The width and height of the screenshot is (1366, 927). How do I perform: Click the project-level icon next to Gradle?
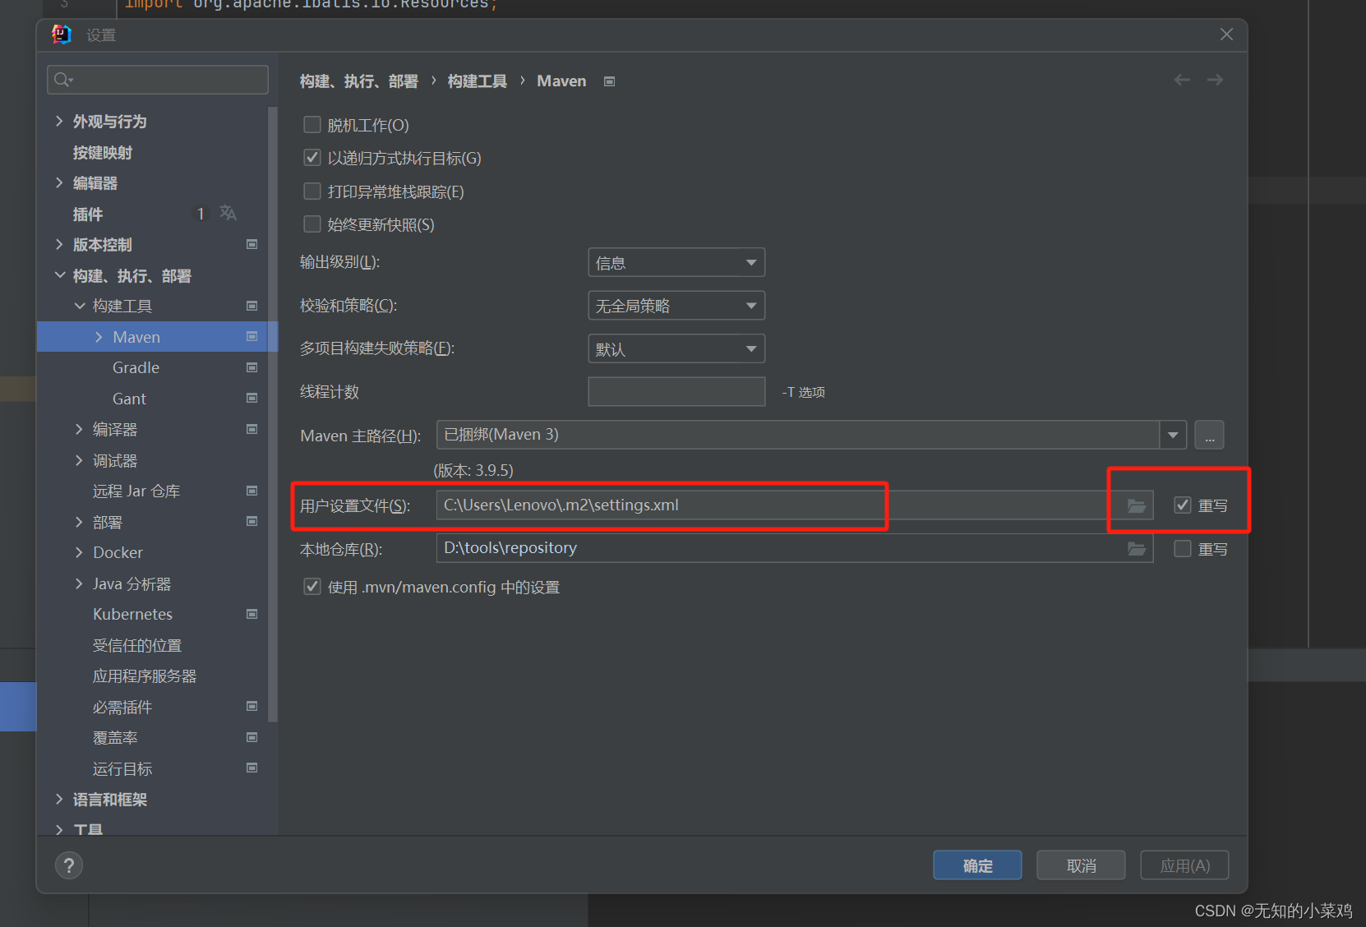(252, 367)
